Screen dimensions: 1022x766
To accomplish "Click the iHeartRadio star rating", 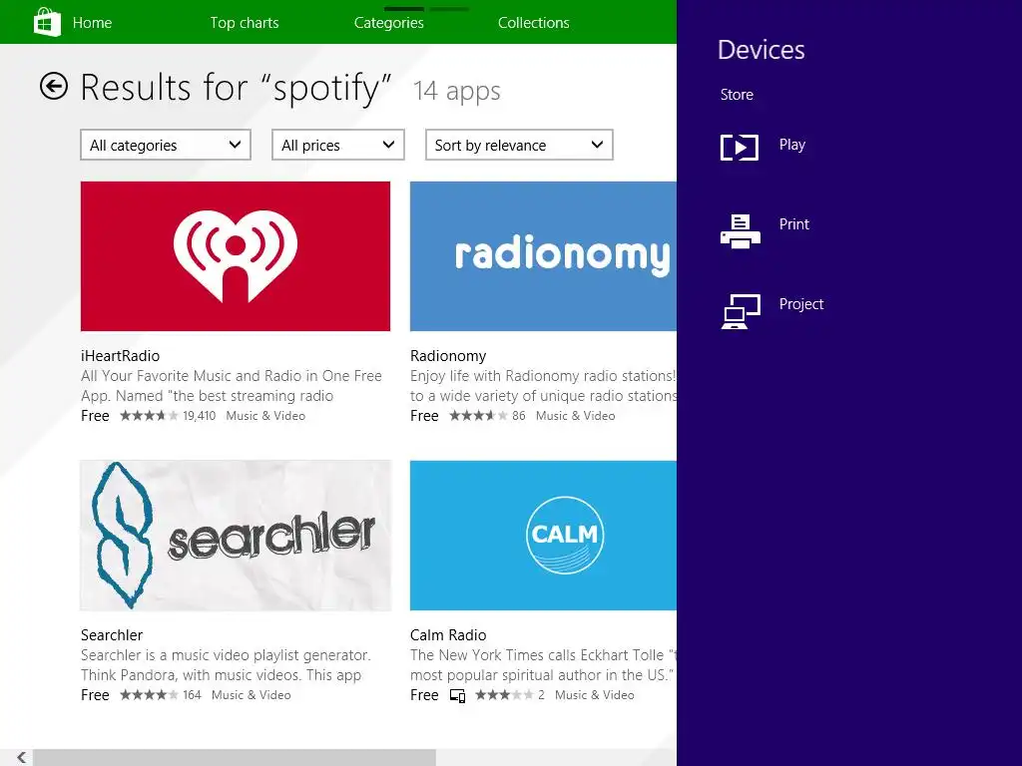I will point(149,416).
